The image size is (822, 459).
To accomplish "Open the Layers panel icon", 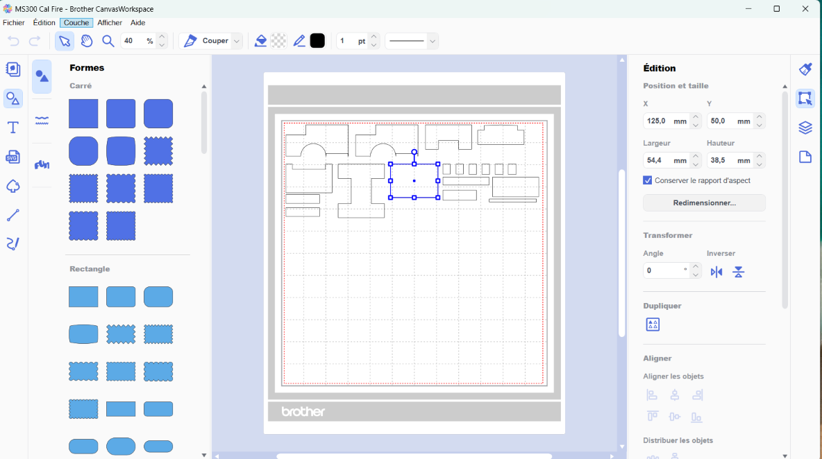I will click(x=805, y=128).
